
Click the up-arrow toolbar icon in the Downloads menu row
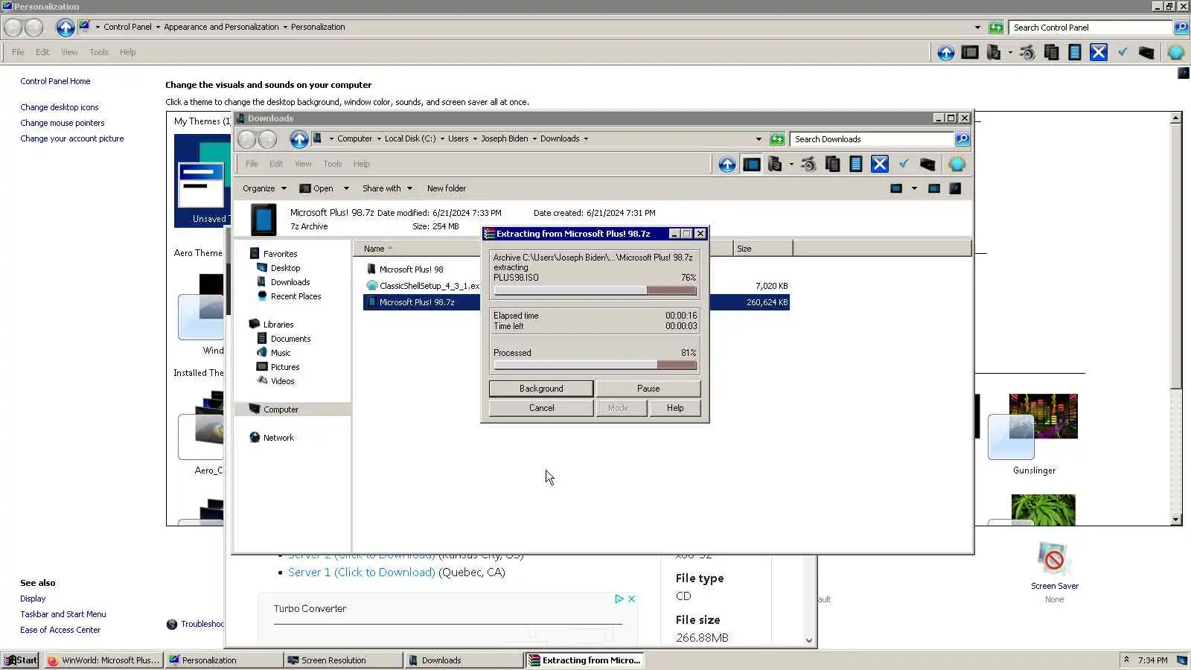(727, 165)
